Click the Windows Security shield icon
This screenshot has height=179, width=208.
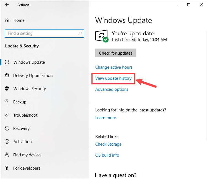(x=7, y=89)
